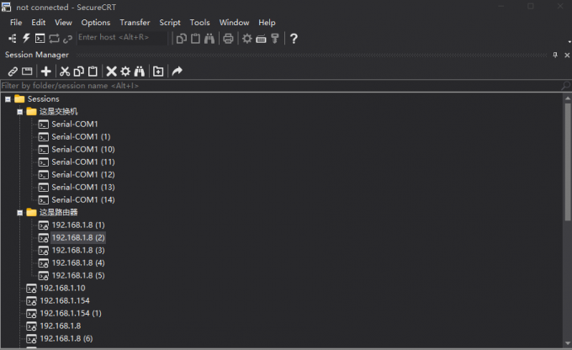The height and width of the screenshot is (350, 572).
Task: Click the Public Key Assistant icon
Action: pyautogui.click(x=275, y=39)
